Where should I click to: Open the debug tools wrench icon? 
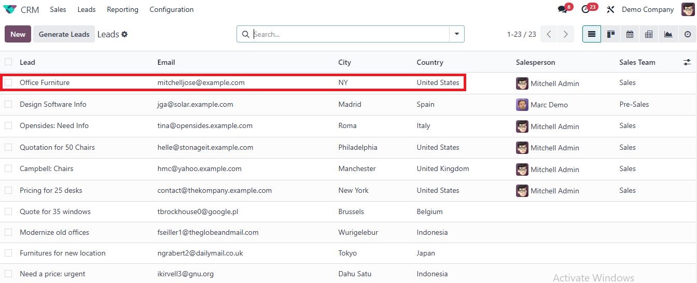(x=610, y=9)
